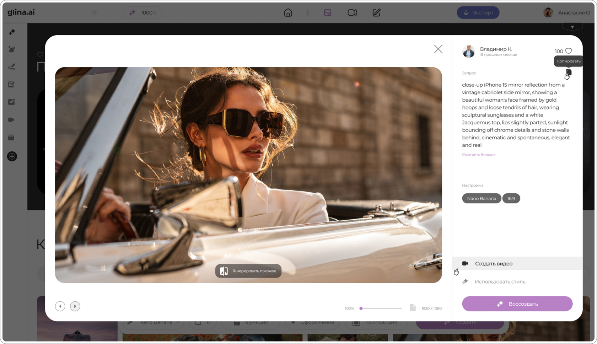Close the image preview dialog

coord(438,49)
